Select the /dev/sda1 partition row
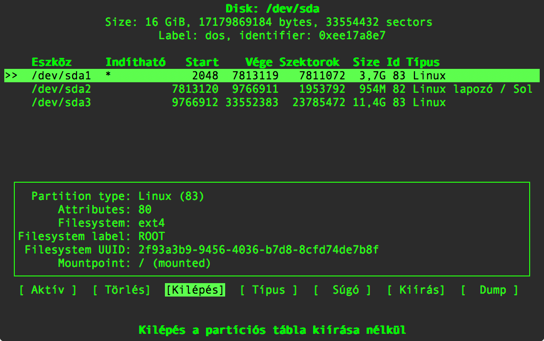This screenshot has width=544, height=341. coord(272,76)
